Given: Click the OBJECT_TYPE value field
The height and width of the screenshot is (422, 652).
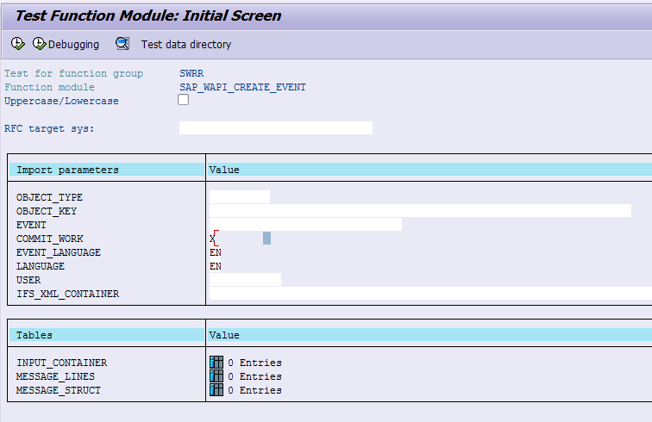Looking at the screenshot, I should coord(240,197).
